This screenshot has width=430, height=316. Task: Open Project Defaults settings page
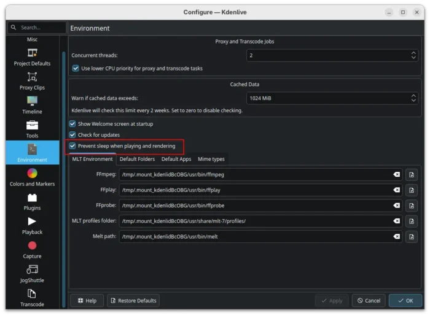32,57
